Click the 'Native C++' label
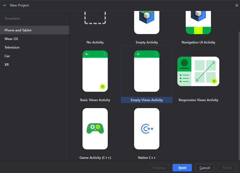The image size is (240, 173). (147, 158)
